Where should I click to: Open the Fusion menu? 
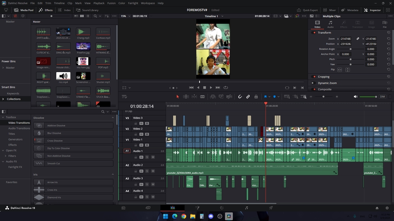pos(111,3)
